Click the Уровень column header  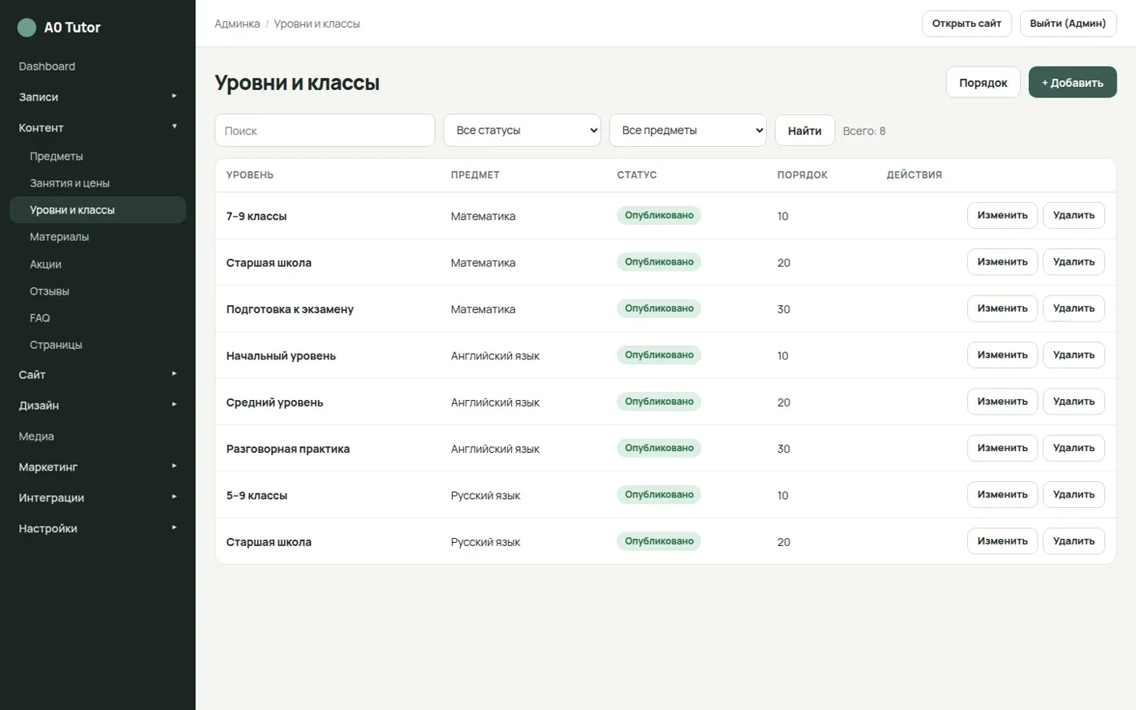coord(250,175)
